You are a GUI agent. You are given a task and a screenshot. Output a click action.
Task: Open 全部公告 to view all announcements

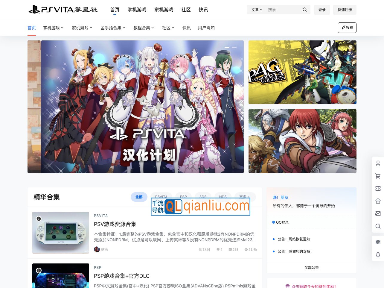coord(311,267)
